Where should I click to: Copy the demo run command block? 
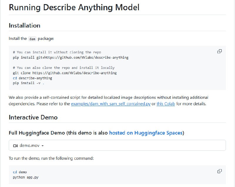219,171
